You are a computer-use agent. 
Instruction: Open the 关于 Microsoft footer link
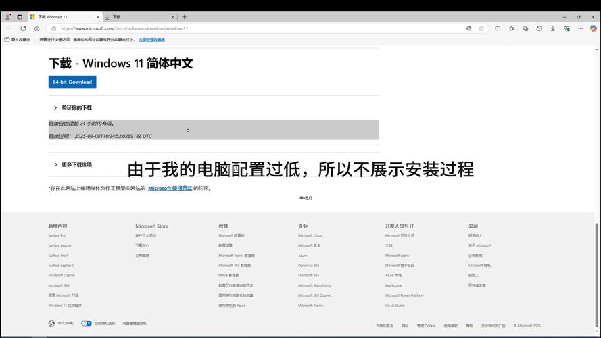pyautogui.click(x=479, y=245)
